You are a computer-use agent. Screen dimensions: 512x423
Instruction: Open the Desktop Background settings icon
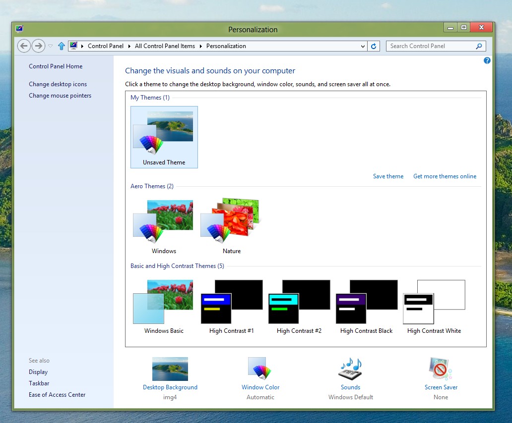(170, 369)
